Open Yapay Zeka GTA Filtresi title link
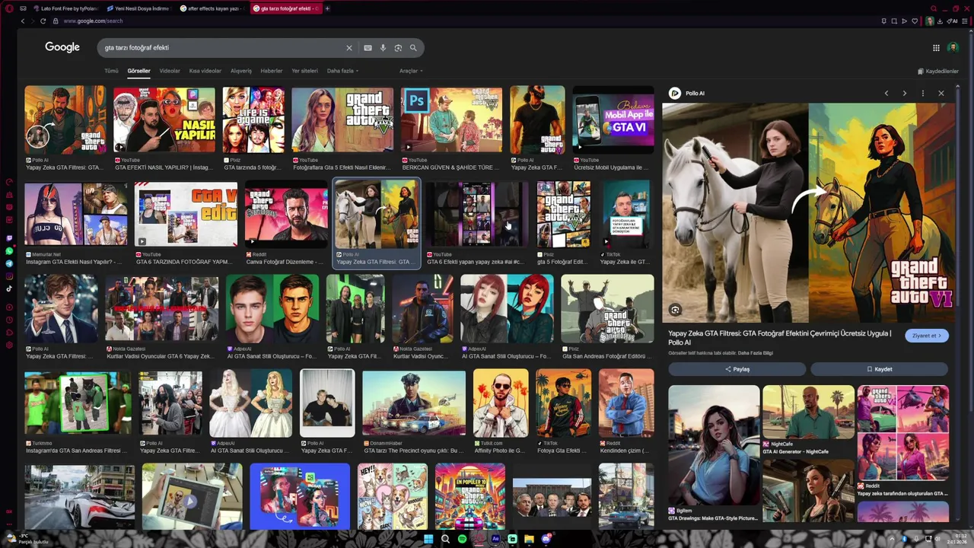Viewport: 974px width, 548px height. pos(780,338)
